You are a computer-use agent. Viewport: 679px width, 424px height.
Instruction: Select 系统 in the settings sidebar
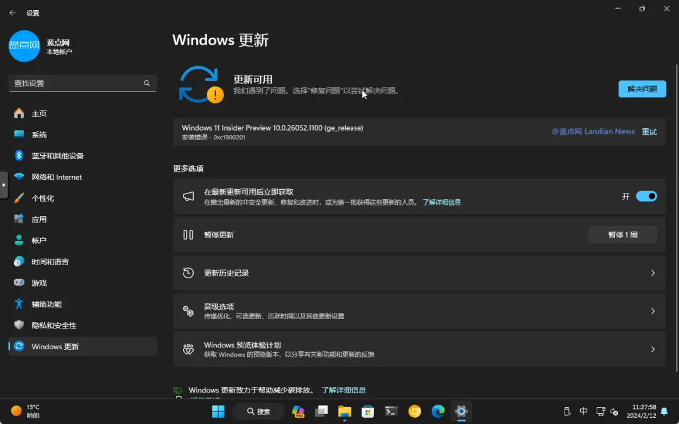[39, 134]
